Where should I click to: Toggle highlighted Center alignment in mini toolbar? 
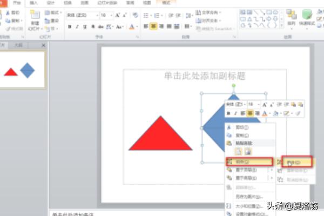tap(250, 113)
